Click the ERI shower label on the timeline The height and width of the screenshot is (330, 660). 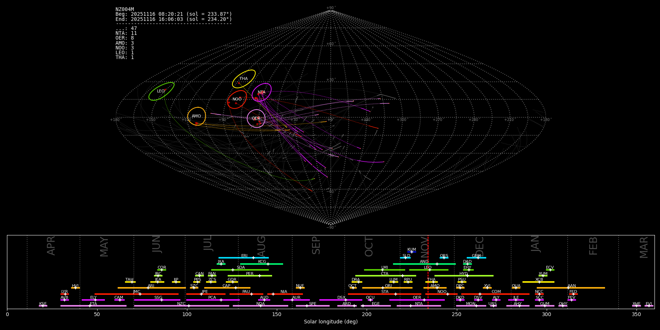(x=245, y=256)
